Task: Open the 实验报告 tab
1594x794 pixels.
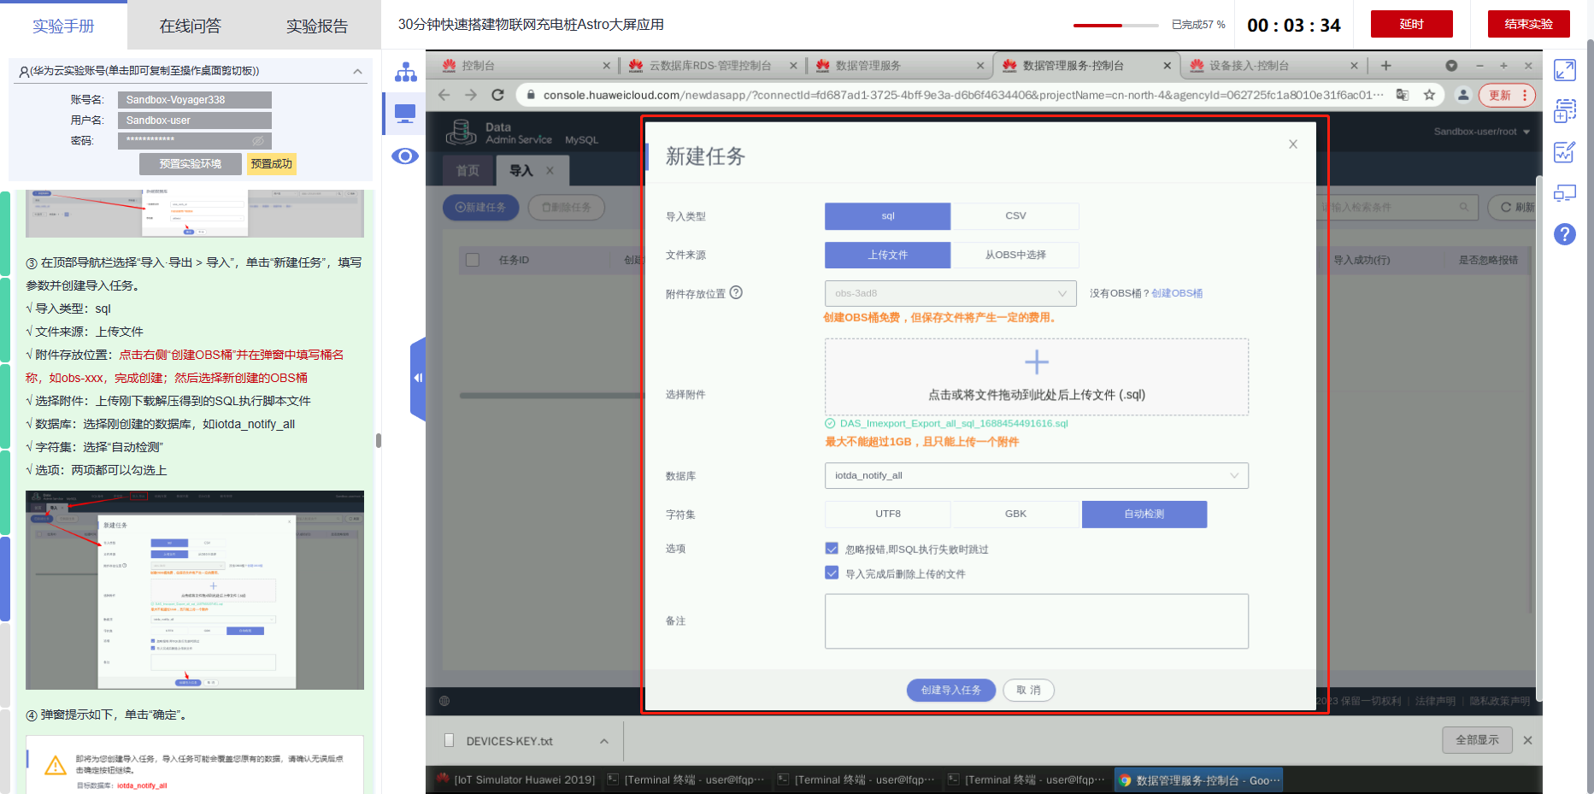Action: click(317, 26)
